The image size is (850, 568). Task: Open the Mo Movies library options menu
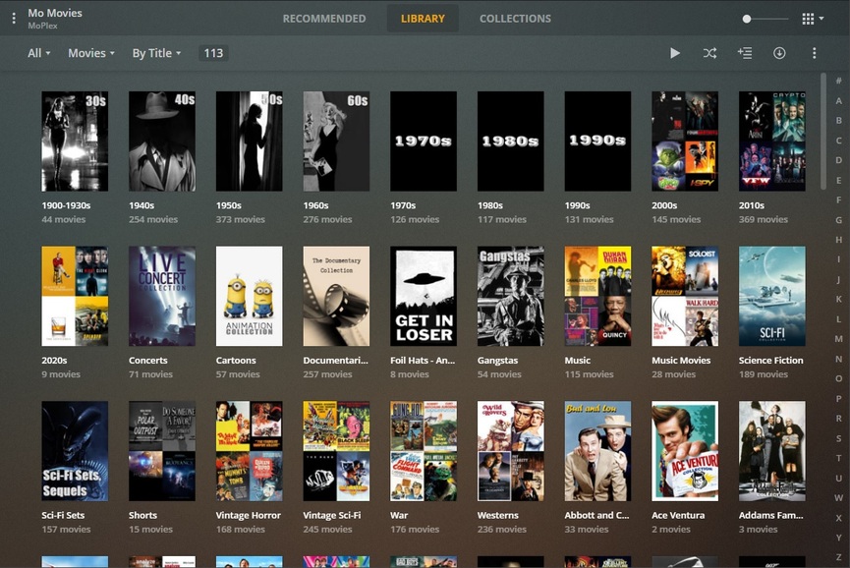[x=14, y=19]
